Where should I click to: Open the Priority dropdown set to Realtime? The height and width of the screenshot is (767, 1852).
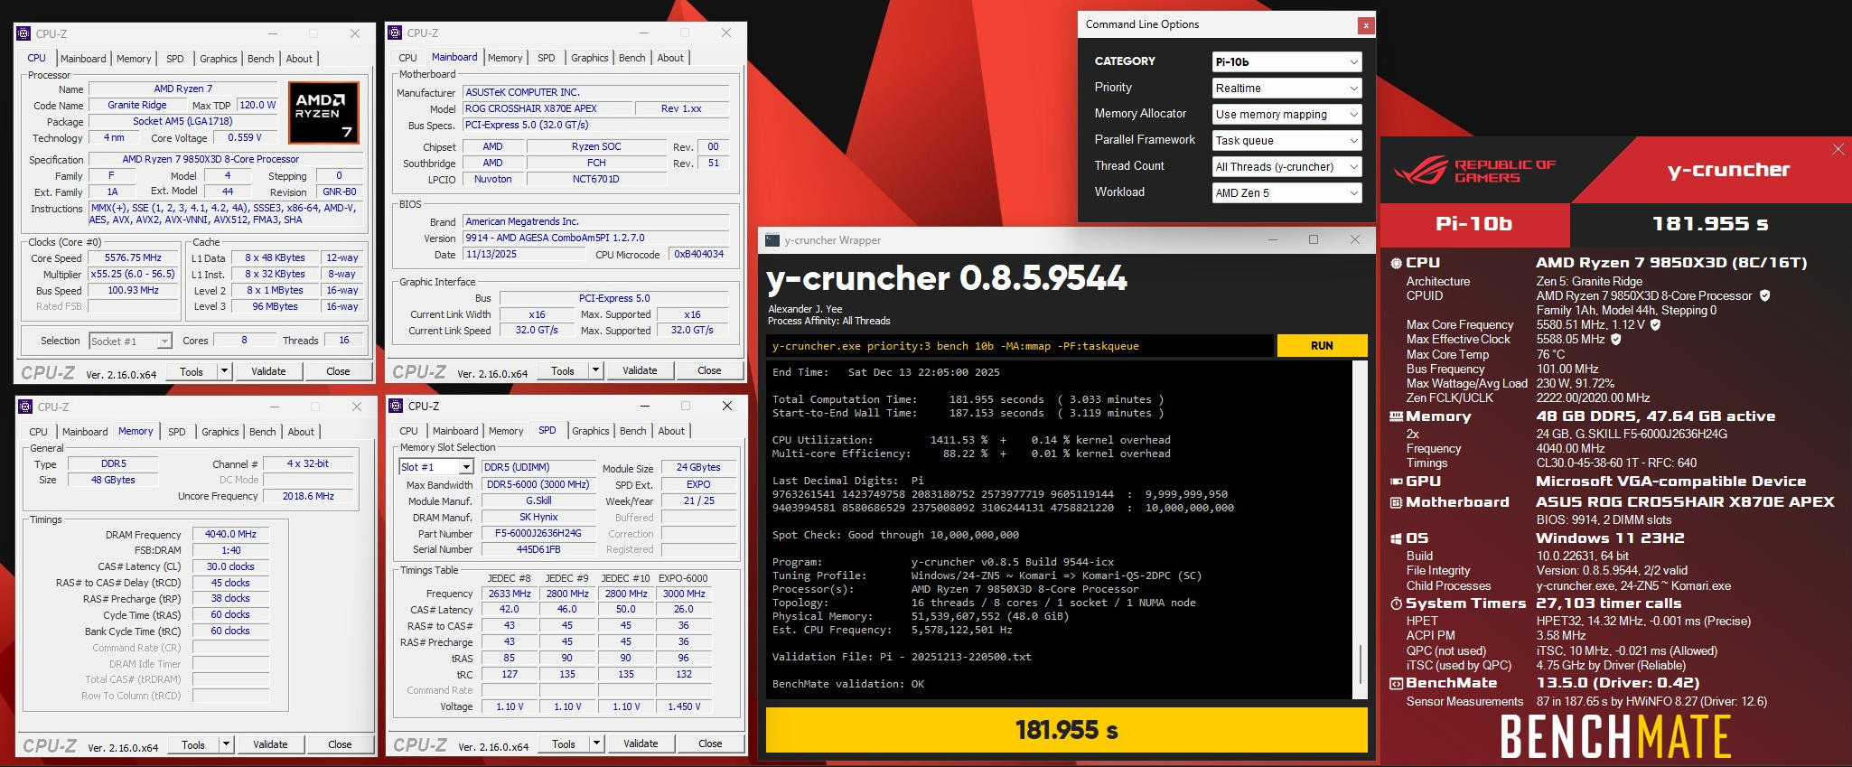tap(1286, 88)
